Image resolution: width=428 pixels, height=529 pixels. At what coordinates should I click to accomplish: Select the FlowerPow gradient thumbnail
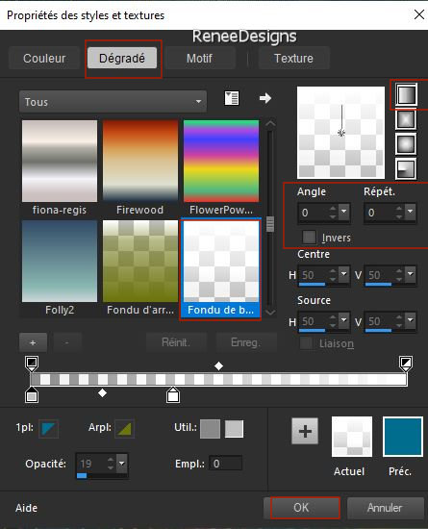click(x=221, y=161)
